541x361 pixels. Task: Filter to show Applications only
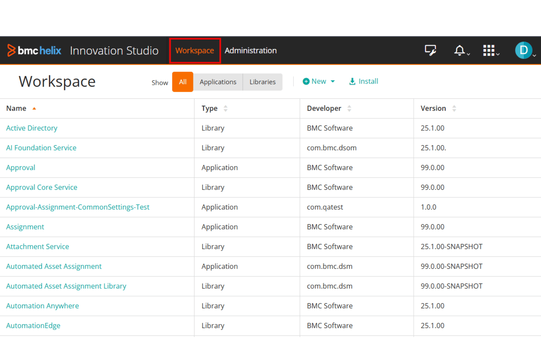[x=218, y=82]
